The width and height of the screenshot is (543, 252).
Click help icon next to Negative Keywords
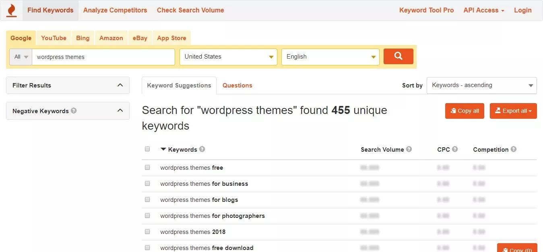74,111
